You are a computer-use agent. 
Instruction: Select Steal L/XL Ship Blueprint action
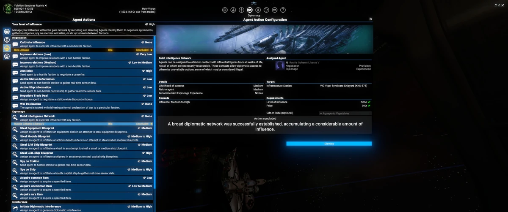83,155
